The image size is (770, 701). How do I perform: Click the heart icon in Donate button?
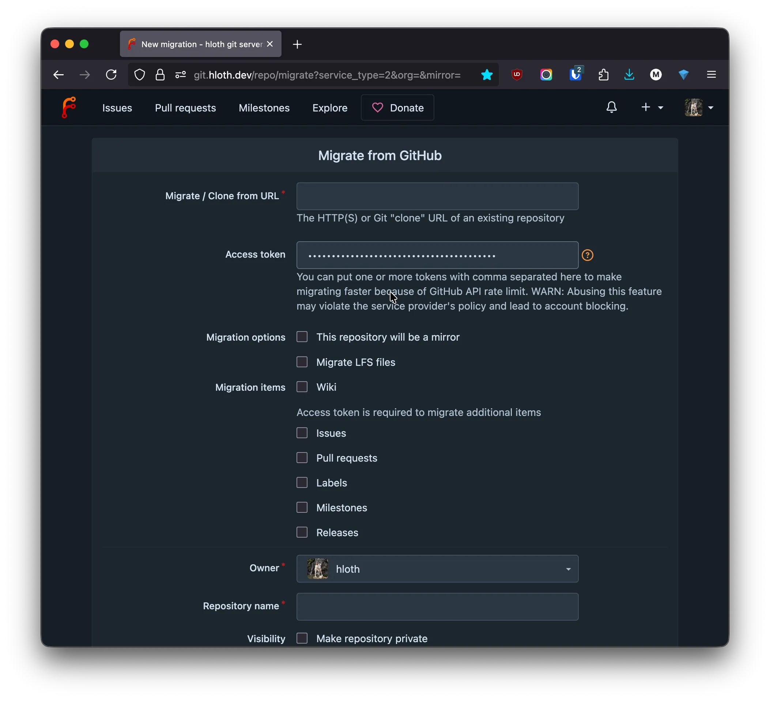click(x=377, y=108)
